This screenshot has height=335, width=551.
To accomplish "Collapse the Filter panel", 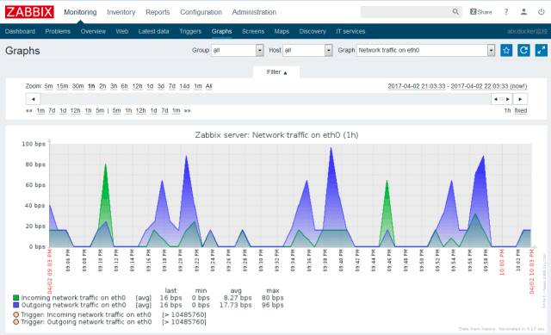I will [x=276, y=72].
